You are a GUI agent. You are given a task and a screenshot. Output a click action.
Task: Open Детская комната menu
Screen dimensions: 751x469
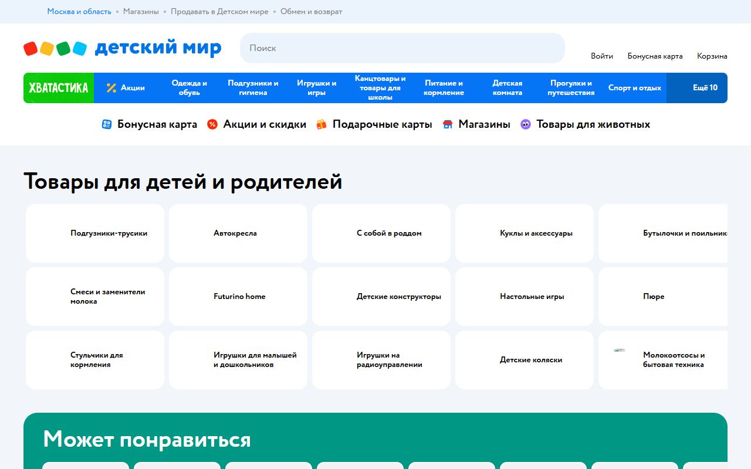point(508,88)
